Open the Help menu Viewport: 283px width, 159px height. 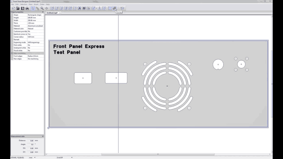[48, 4]
